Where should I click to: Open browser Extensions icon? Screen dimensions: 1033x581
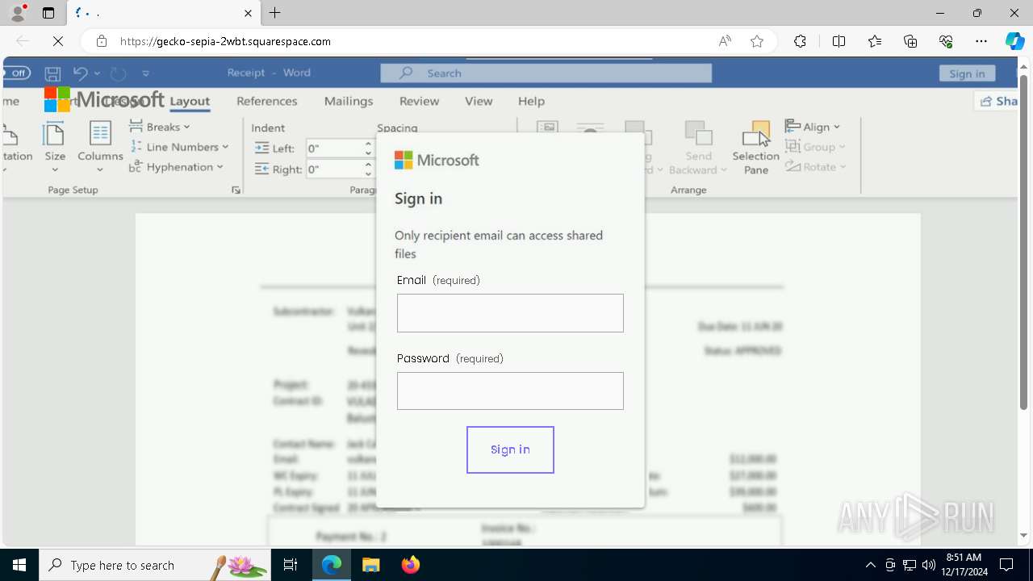(x=800, y=41)
